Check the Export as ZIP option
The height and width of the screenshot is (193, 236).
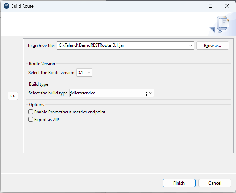31,119
